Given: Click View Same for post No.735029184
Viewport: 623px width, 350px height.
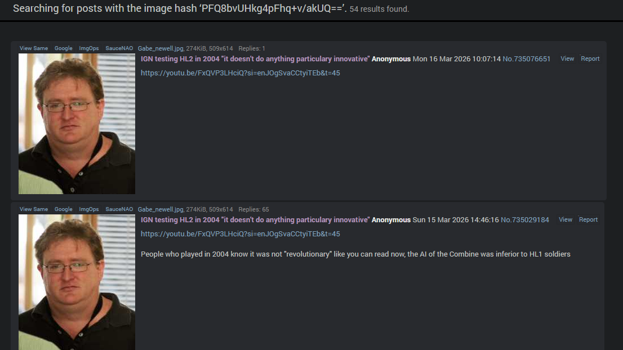Looking at the screenshot, I should pyautogui.click(x=34, y=209).
